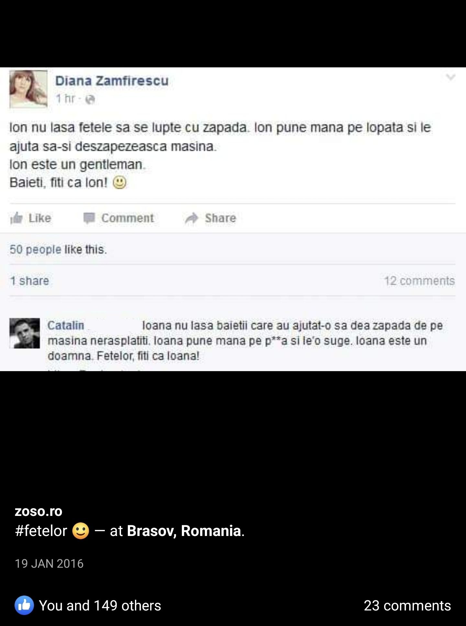Open Diana Zamfirescu's profile picture
This screenshot has height=626, width=466.
[x=28, y=89]
